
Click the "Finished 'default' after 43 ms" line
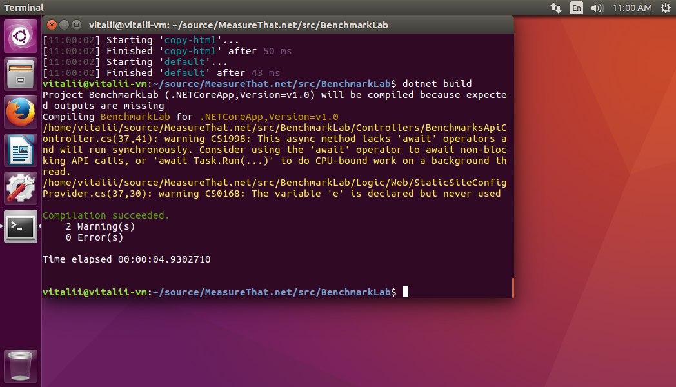click(x=161, y=73)
